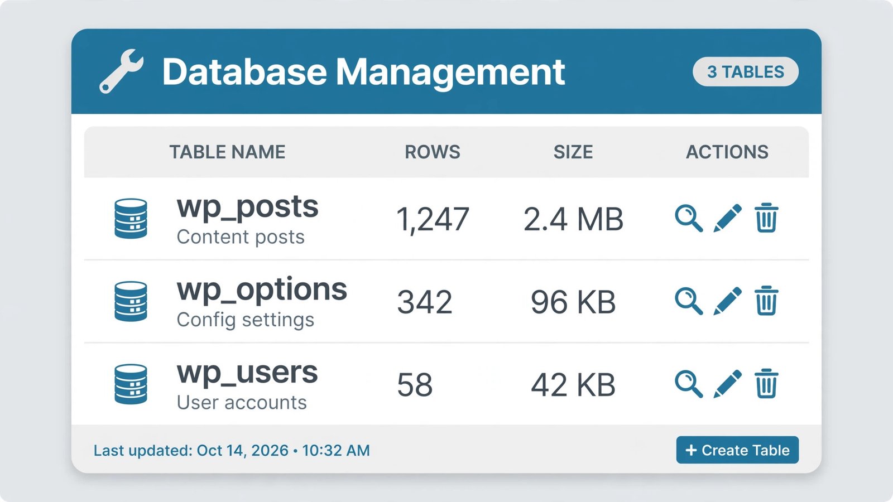The width and height of the screenshot is (893, 502).
Task: Edit wp_options using the pencil icon
Action: (728, 301)
